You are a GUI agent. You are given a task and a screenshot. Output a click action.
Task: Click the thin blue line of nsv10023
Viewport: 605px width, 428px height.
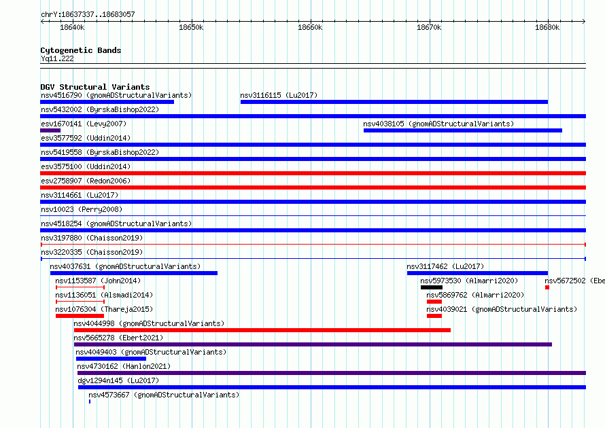click(x=313, y=216)
